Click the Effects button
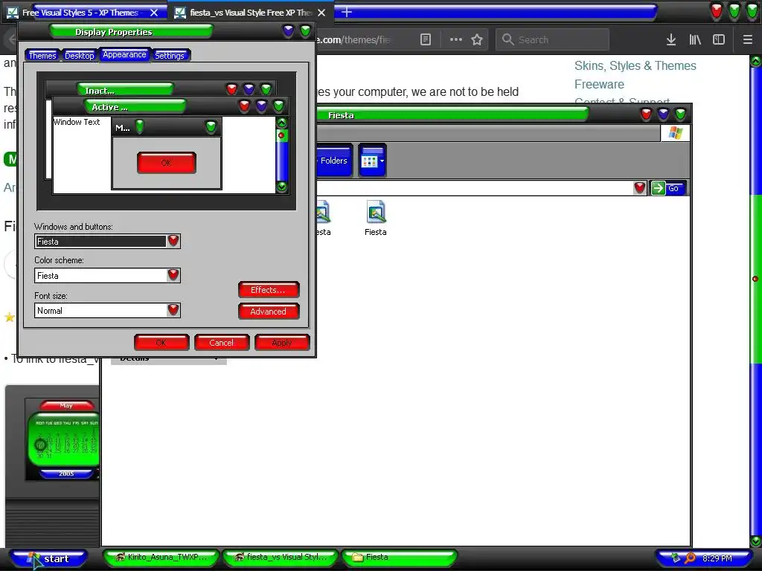This screenshot has width=762, height=571. tap(268, 290)
